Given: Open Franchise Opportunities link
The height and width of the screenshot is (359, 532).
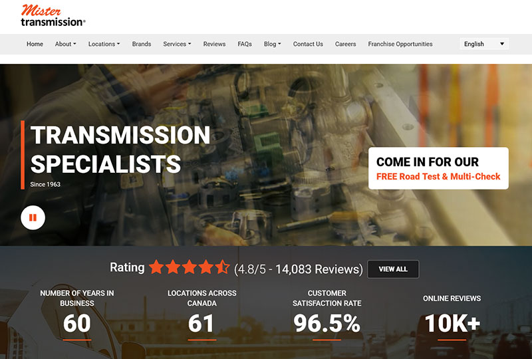Looking at the screenshot, I should tap(400, 44).
